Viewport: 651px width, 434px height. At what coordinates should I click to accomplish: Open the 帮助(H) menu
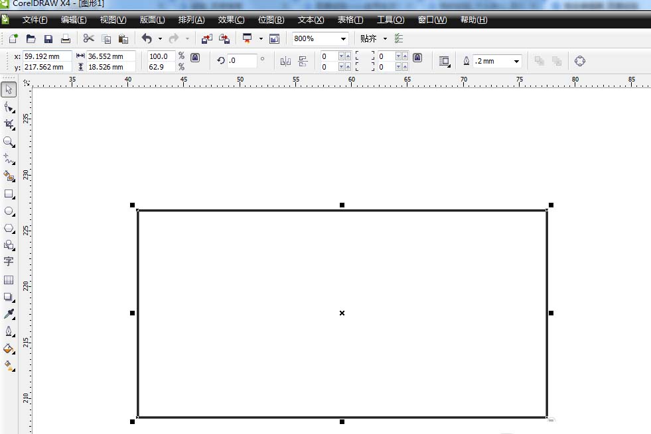point(474,20)
